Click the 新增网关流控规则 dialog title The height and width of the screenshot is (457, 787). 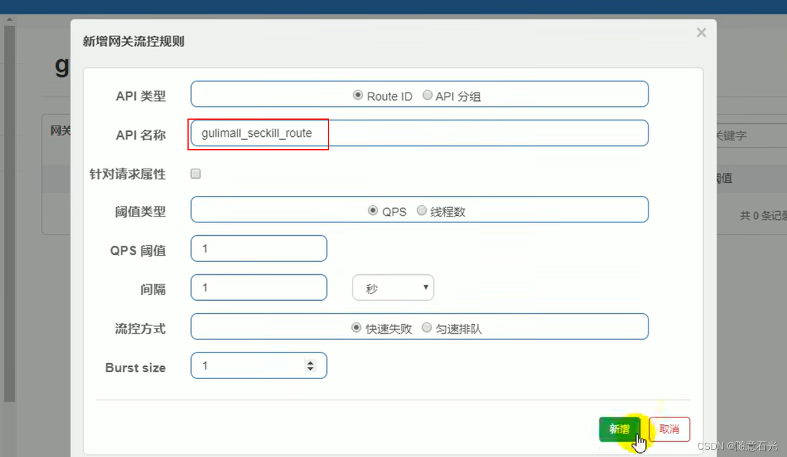(x=133, y=41)
